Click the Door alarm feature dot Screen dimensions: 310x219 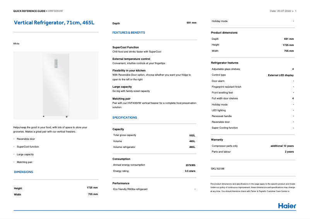293,81
